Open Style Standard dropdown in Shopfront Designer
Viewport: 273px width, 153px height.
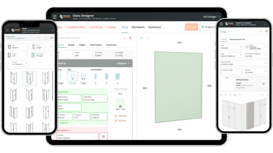231,47
